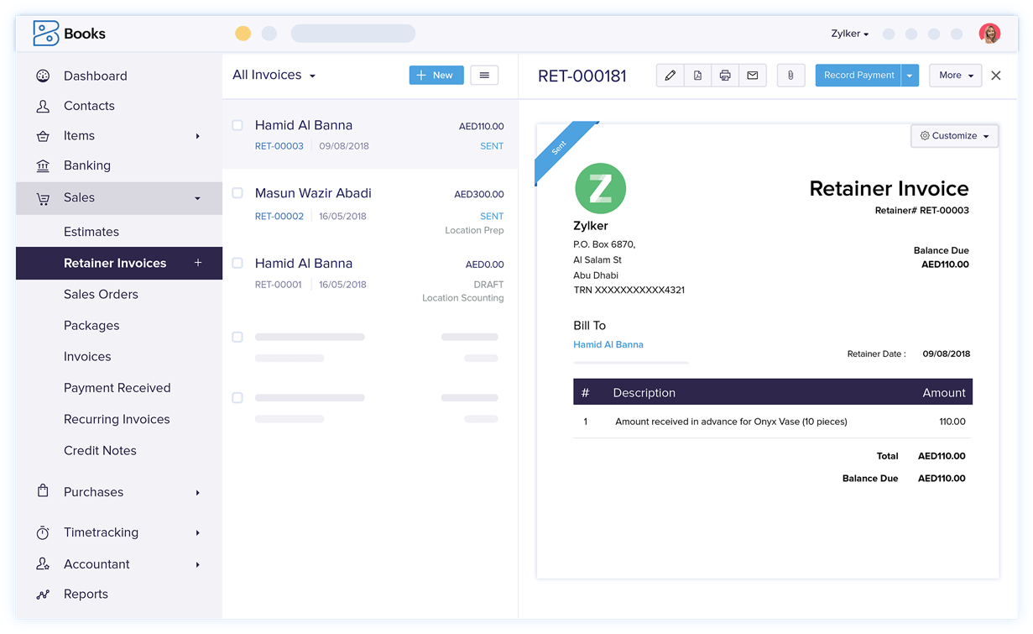Open Sales Orders menu item
Image resolution: width=1033 pixels, height=634 pixels.
coord(101,295)
